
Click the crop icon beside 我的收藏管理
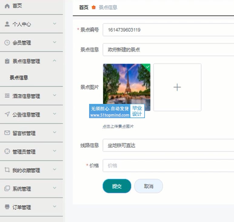[7, 170]
